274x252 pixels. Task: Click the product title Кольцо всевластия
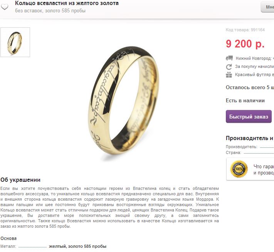click(67, 3)
